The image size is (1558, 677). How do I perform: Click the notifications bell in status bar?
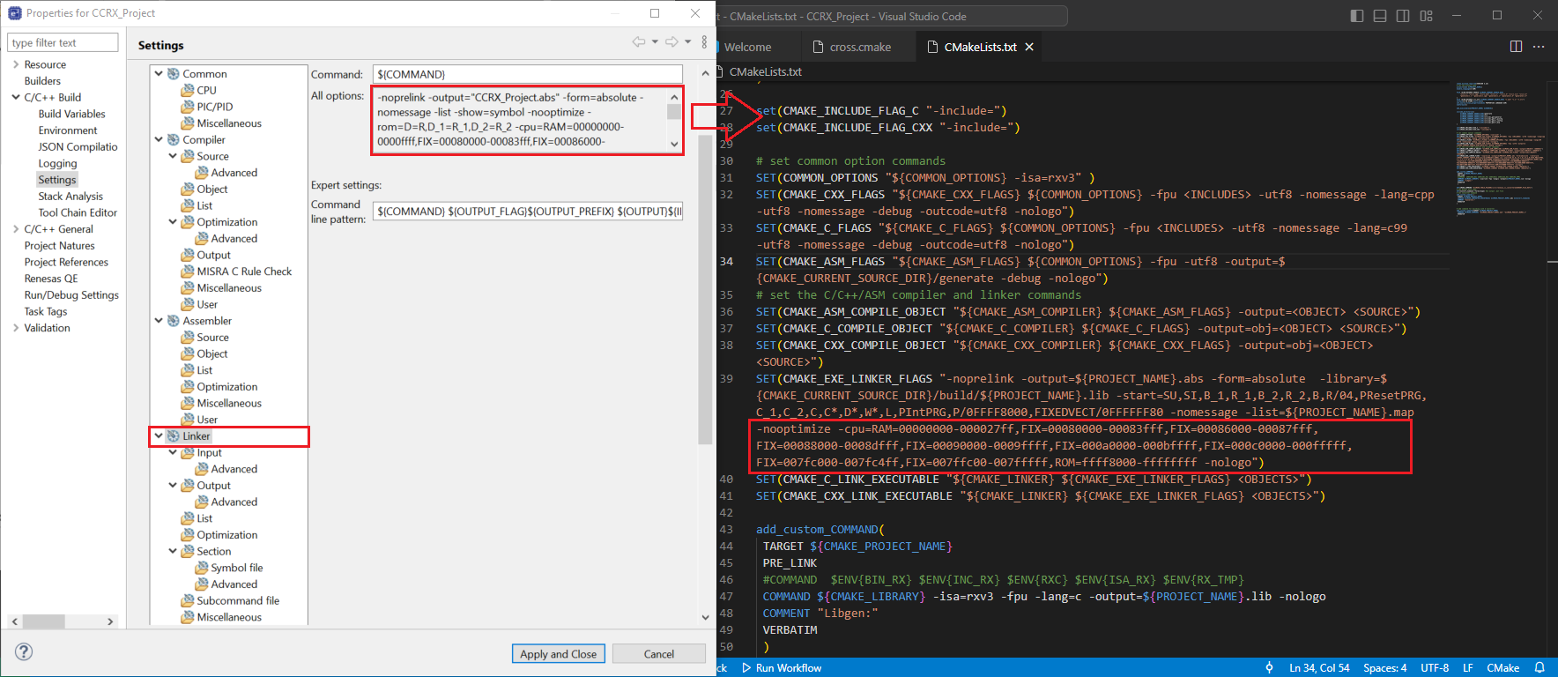[x=1539, y=667]
